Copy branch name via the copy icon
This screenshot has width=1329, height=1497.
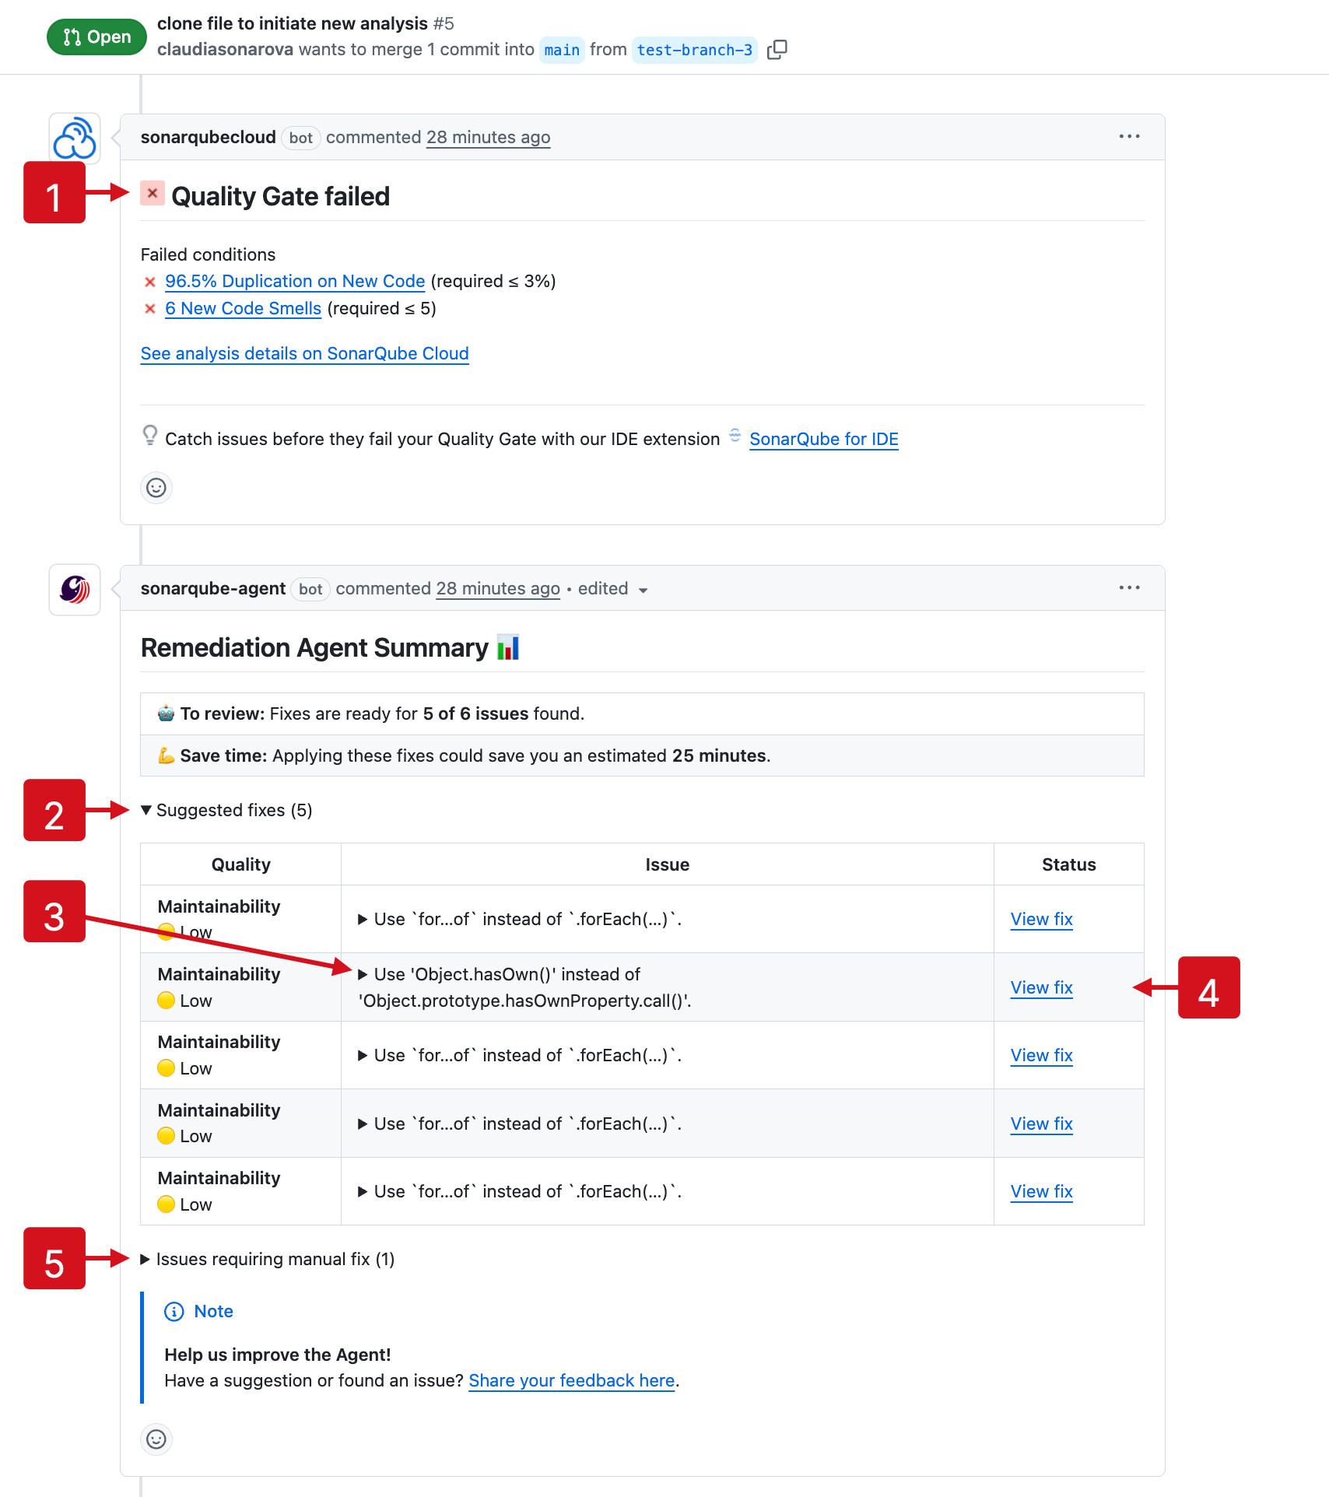click(x=777, y=49)
